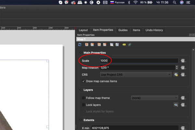The image size is (195, 130).
Task: Open the Select CRS globe button
Action: [176, 75]
